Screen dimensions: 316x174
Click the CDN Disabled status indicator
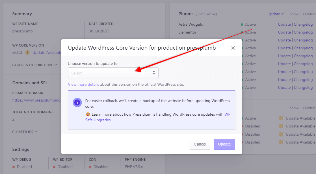(99, 167)
